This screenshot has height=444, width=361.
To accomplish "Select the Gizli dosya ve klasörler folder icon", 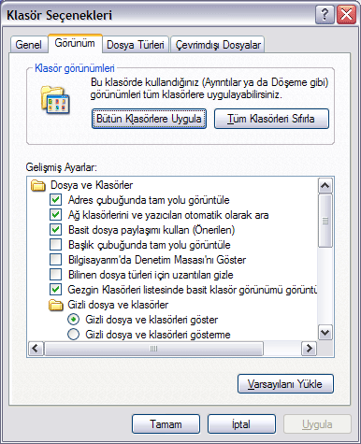I will 56,305.
